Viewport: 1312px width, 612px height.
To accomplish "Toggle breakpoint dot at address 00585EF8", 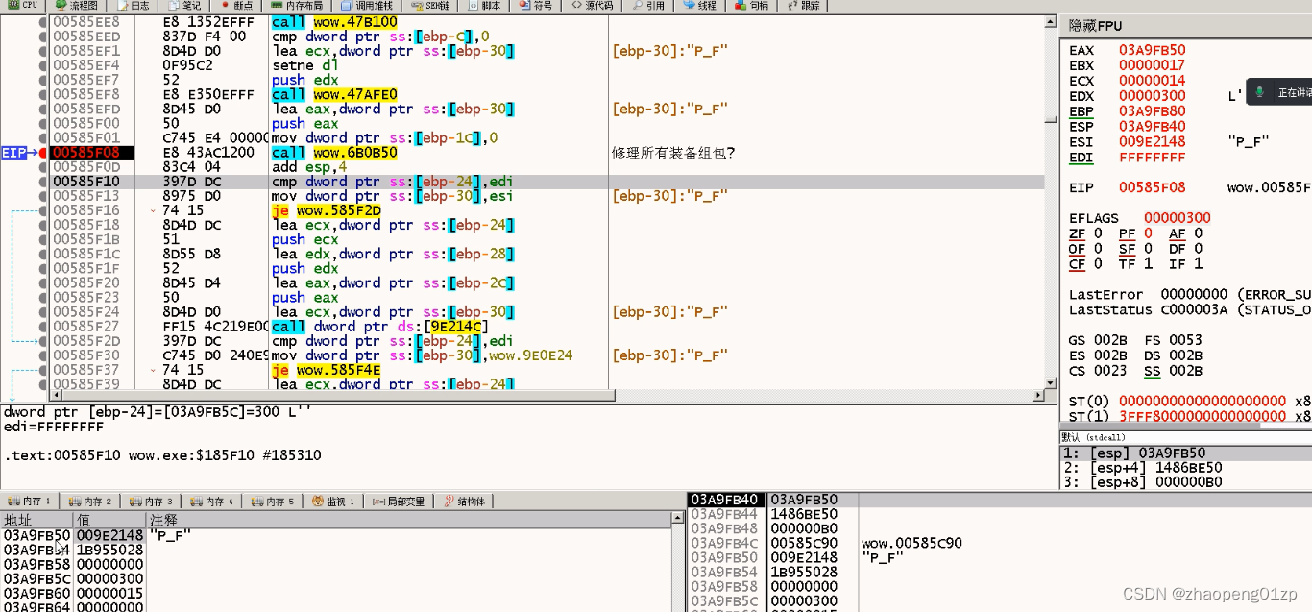I will pos(43,94).
